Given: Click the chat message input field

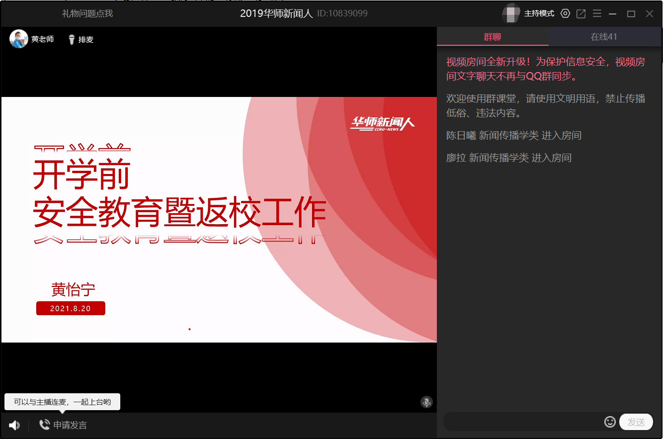Looking at the screenshot, I should (522, 422).
